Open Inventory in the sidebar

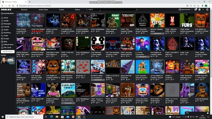tap(7, 33)
